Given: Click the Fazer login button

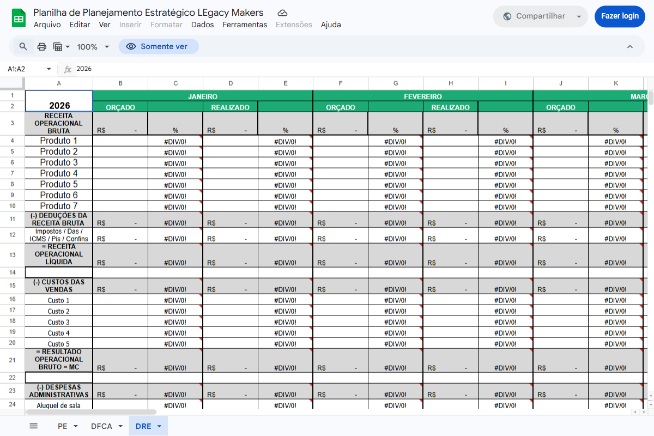Looking at the screenshot, I should pyautogui.click(x=620, y=16).
